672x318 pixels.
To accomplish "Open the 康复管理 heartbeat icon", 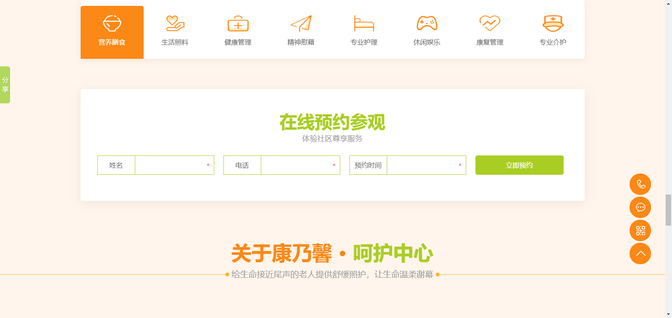I will [490, 24].
